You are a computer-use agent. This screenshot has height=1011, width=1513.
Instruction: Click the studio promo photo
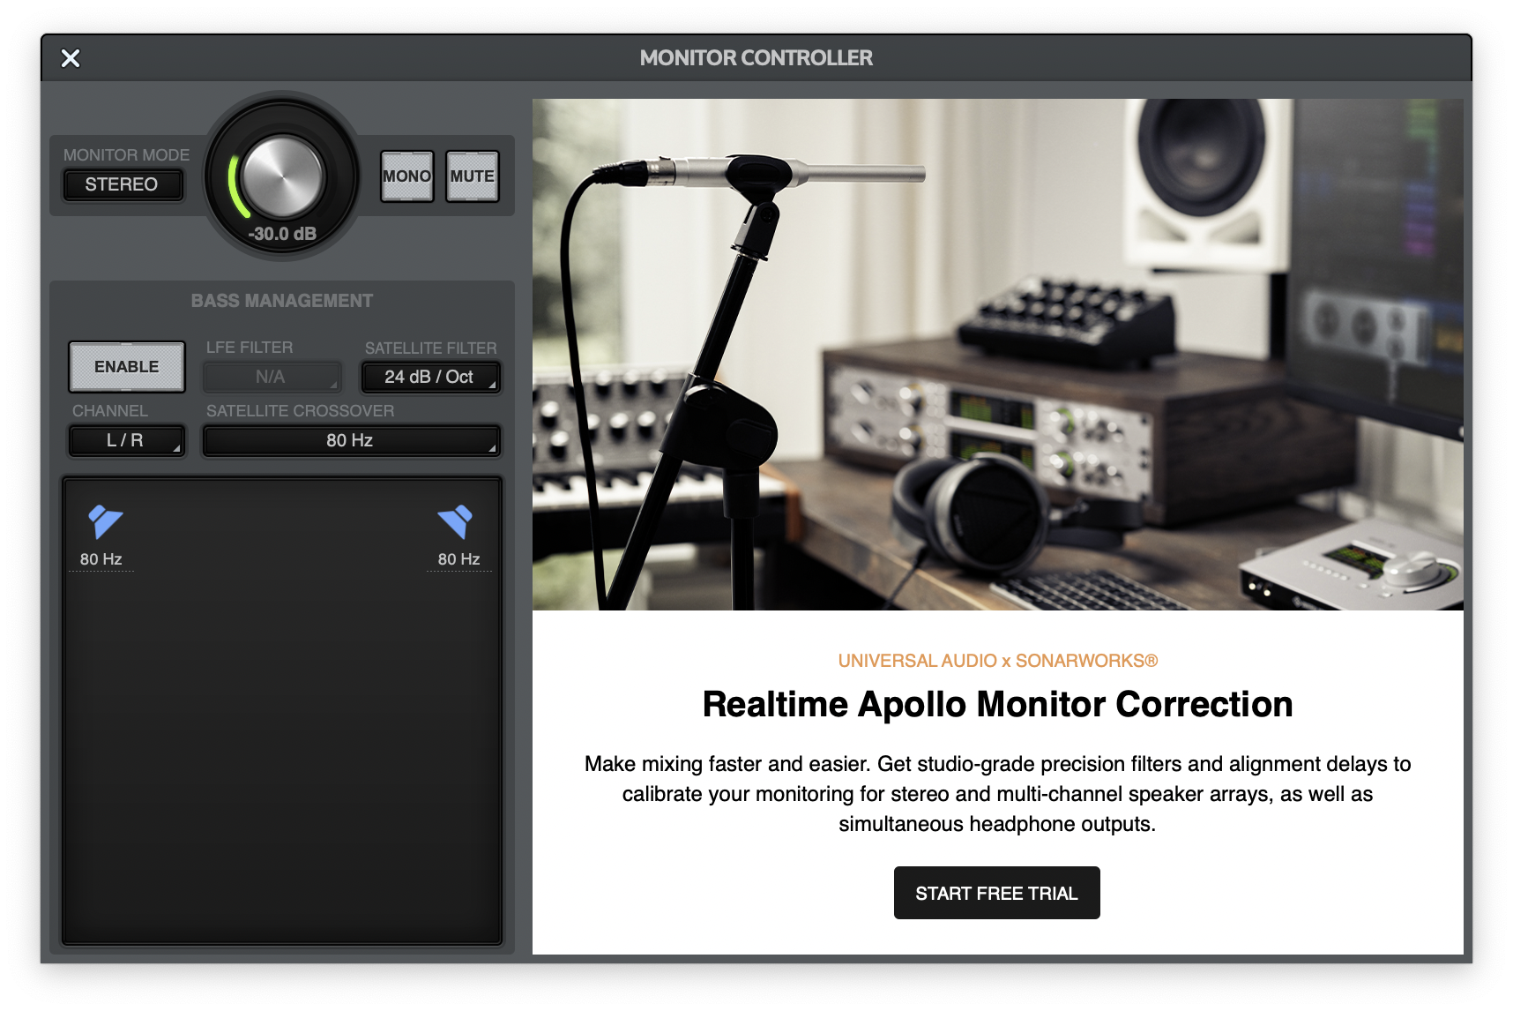(x=997, y=355)
